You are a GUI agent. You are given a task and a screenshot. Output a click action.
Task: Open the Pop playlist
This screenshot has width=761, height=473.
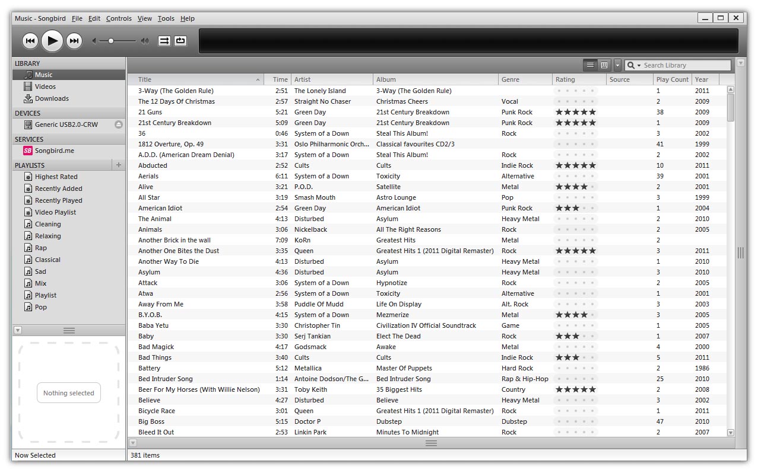coord(69,307)
